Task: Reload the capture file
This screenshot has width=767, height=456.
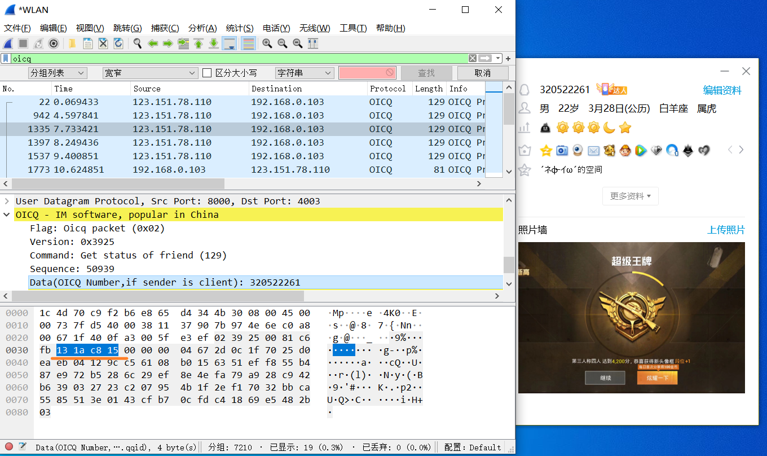Action: coord(117,43)
